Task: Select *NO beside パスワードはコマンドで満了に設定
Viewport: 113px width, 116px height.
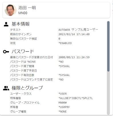Action: pyautogui.click(x=61, y=79)
